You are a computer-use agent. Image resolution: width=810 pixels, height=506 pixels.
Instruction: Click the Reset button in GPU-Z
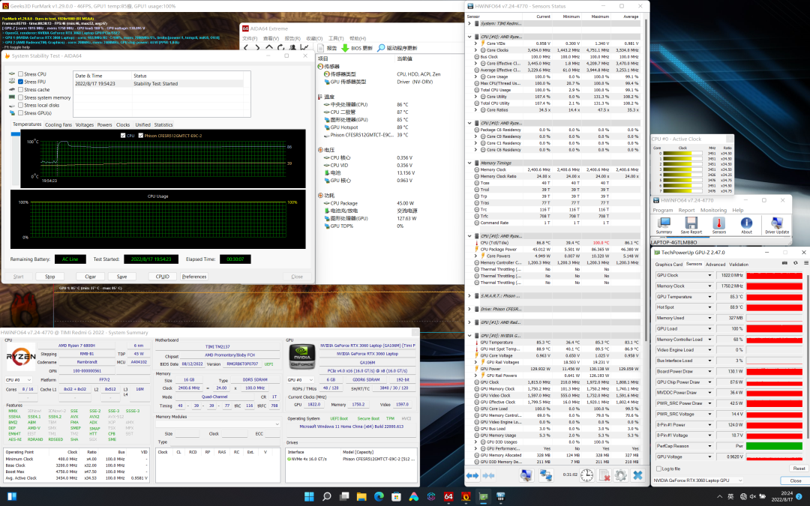click(x=798, y=469)
